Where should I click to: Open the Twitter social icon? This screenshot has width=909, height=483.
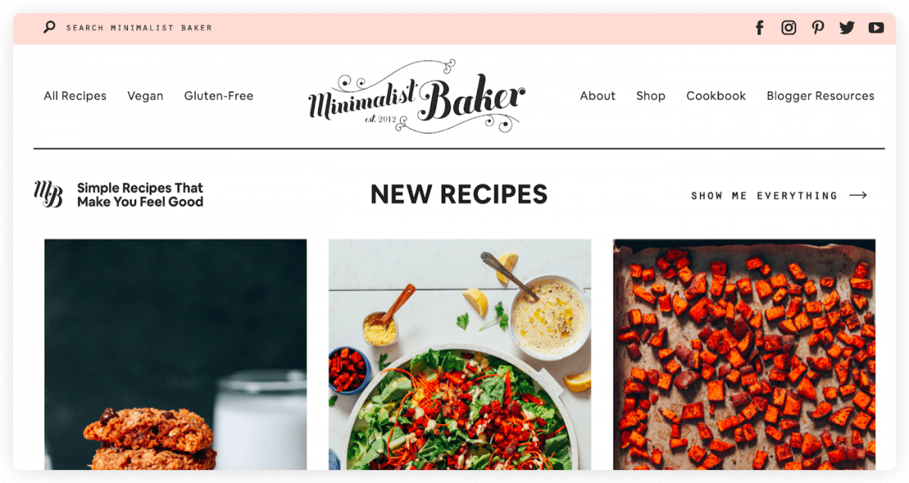(x=847, y=28)
